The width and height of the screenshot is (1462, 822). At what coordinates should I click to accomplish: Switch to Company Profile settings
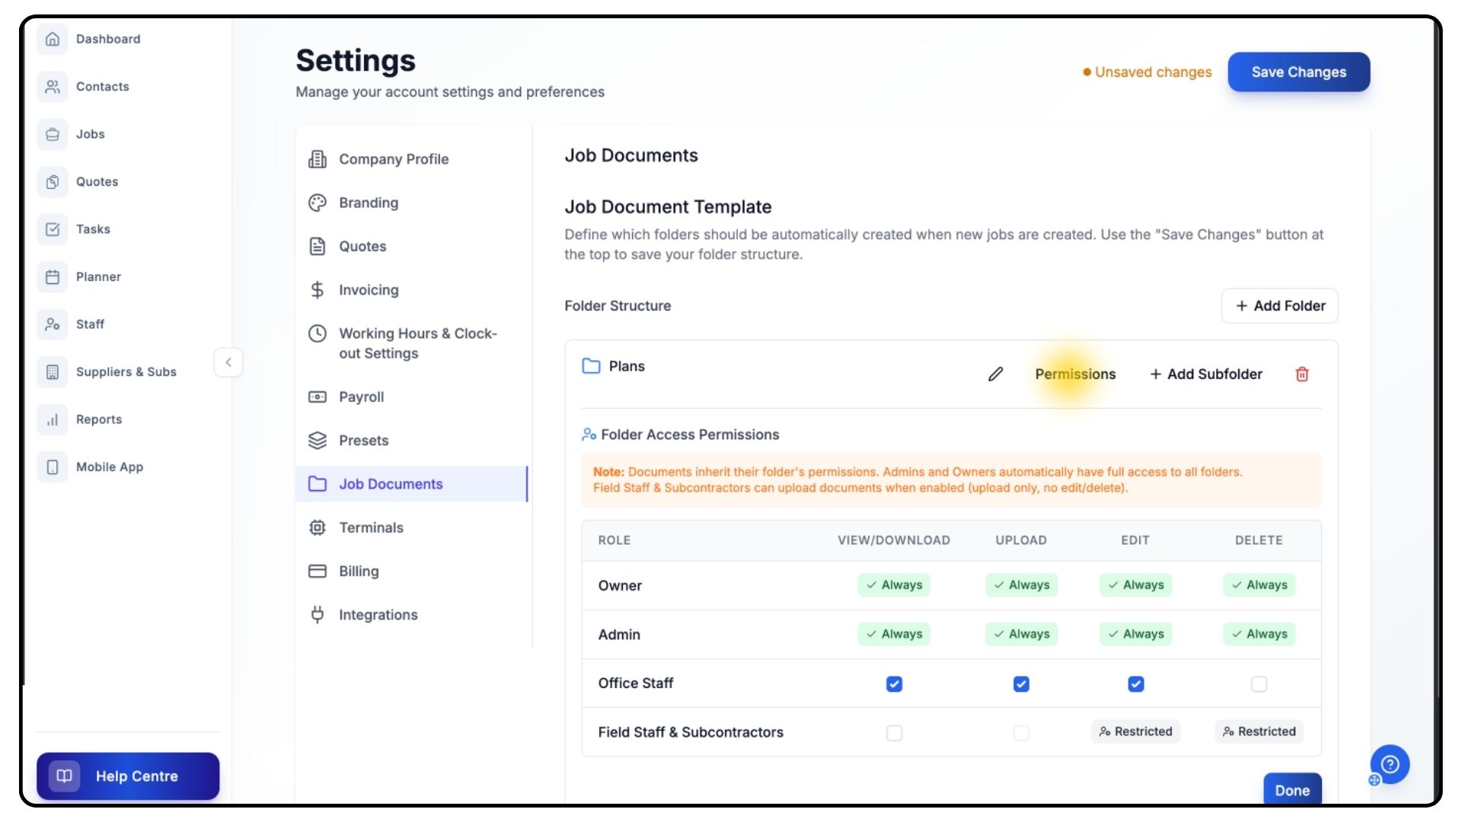tap(393, 159)
